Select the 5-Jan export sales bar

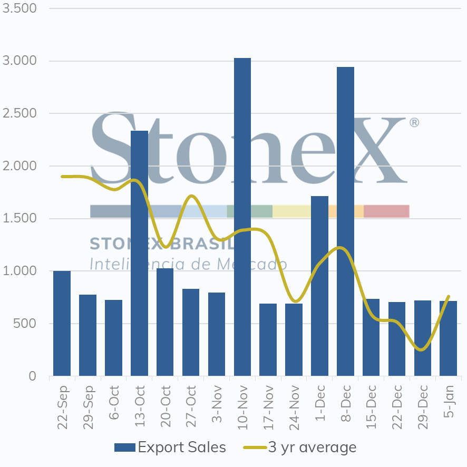click(x=448, y=338)
